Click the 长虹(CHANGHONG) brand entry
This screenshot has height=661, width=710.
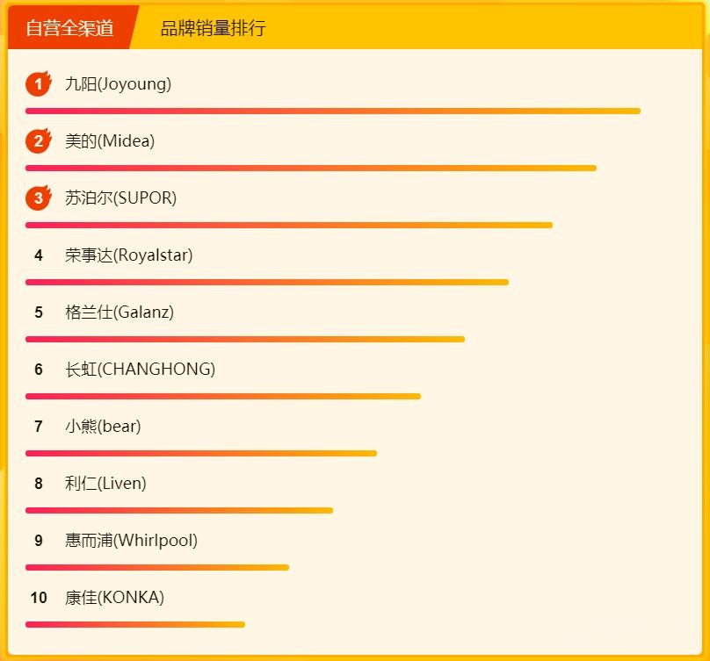tap(140, 370)
